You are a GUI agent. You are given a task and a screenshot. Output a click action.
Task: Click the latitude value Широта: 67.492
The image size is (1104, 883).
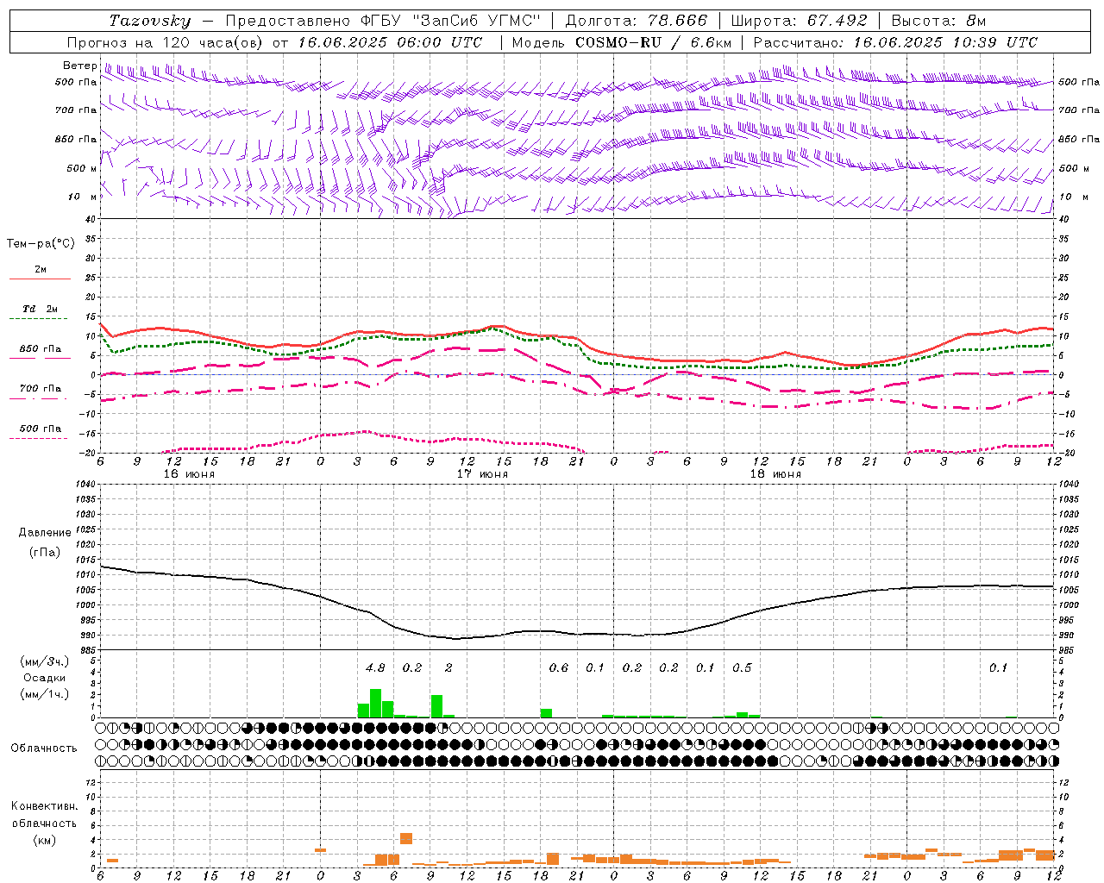coord(799,21)
